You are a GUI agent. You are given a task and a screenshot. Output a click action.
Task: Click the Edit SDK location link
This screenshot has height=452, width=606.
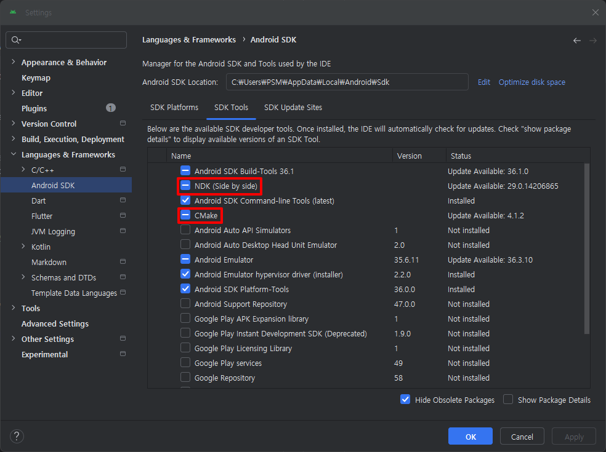[484, 82]
